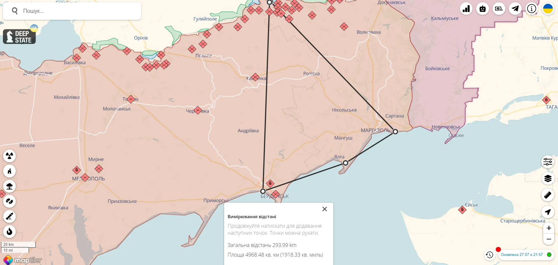Click the radiation hazard layer icon
Viewport: 558px width, 265px height.
click(9, 156)
